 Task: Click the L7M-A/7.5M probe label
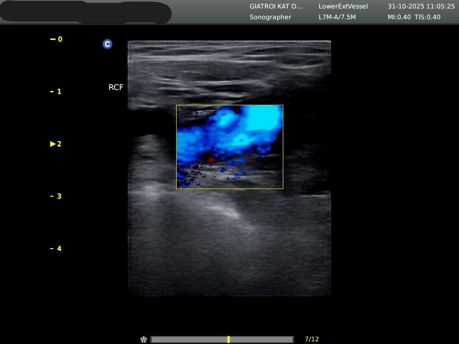pos(337,17)
